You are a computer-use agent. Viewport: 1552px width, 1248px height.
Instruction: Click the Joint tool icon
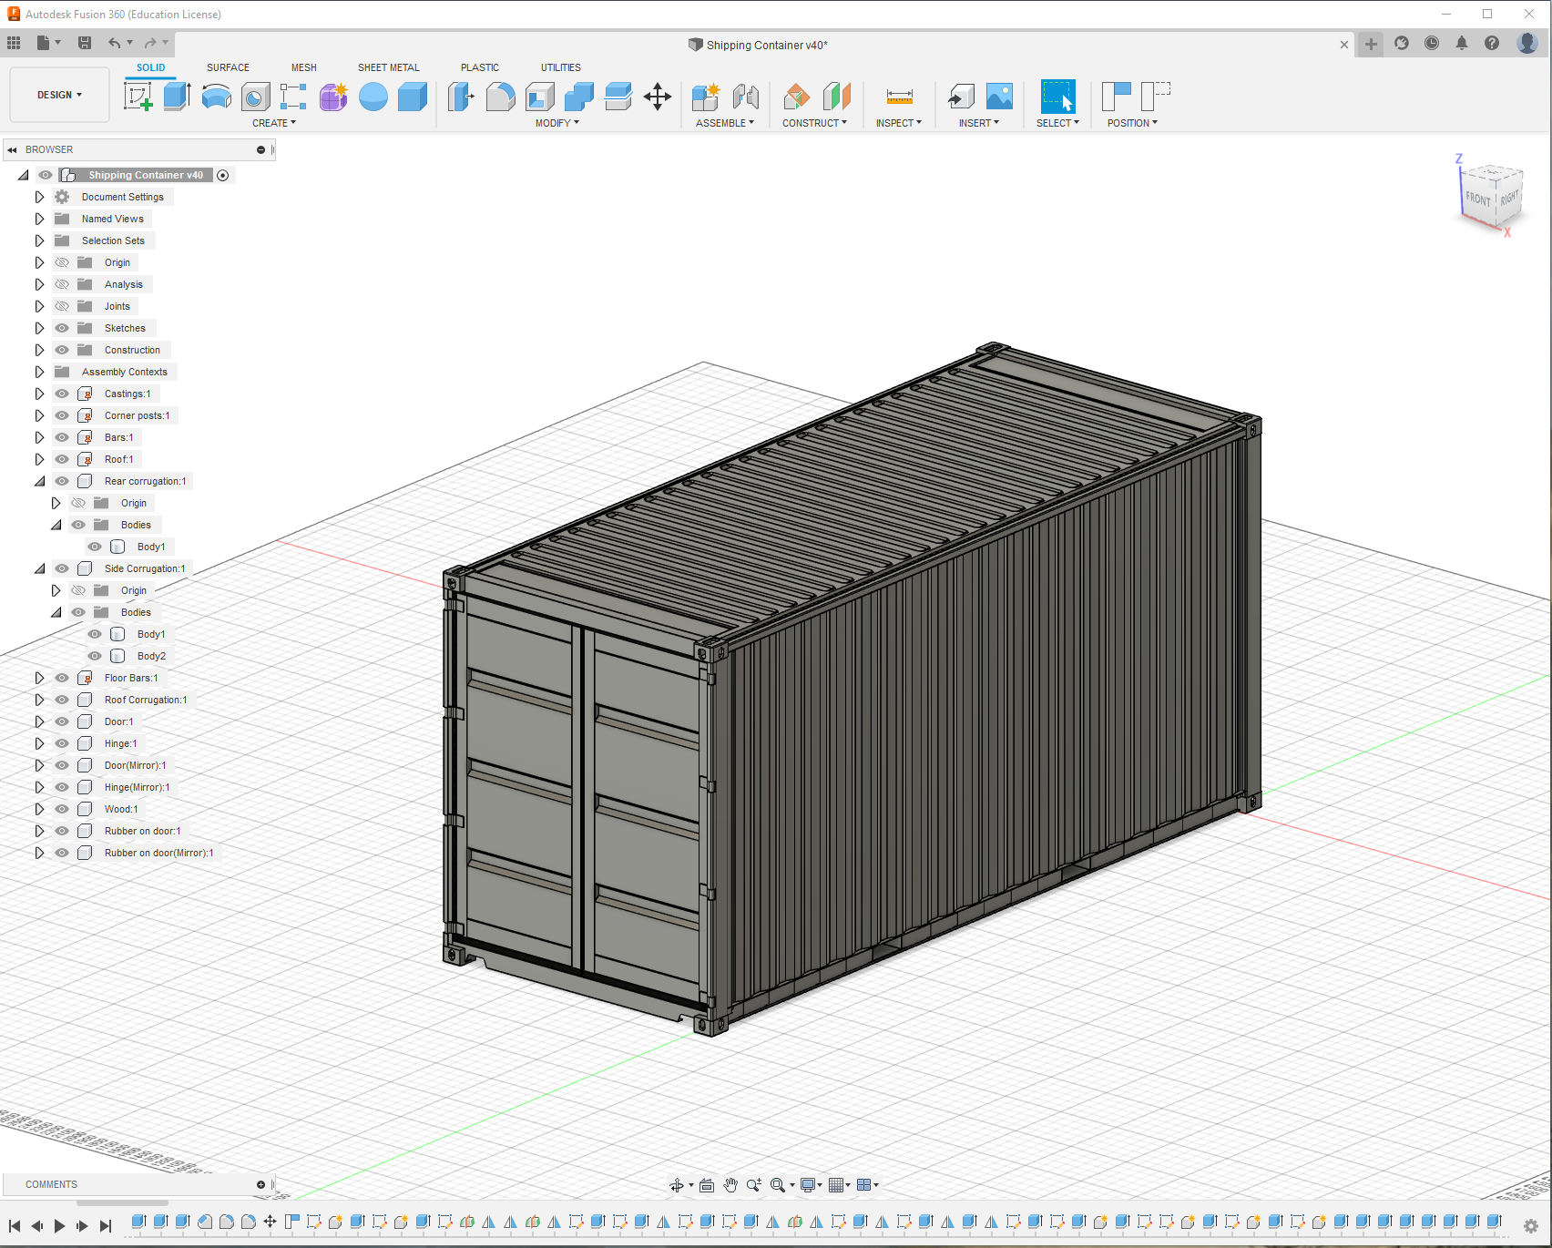[748, 96]
